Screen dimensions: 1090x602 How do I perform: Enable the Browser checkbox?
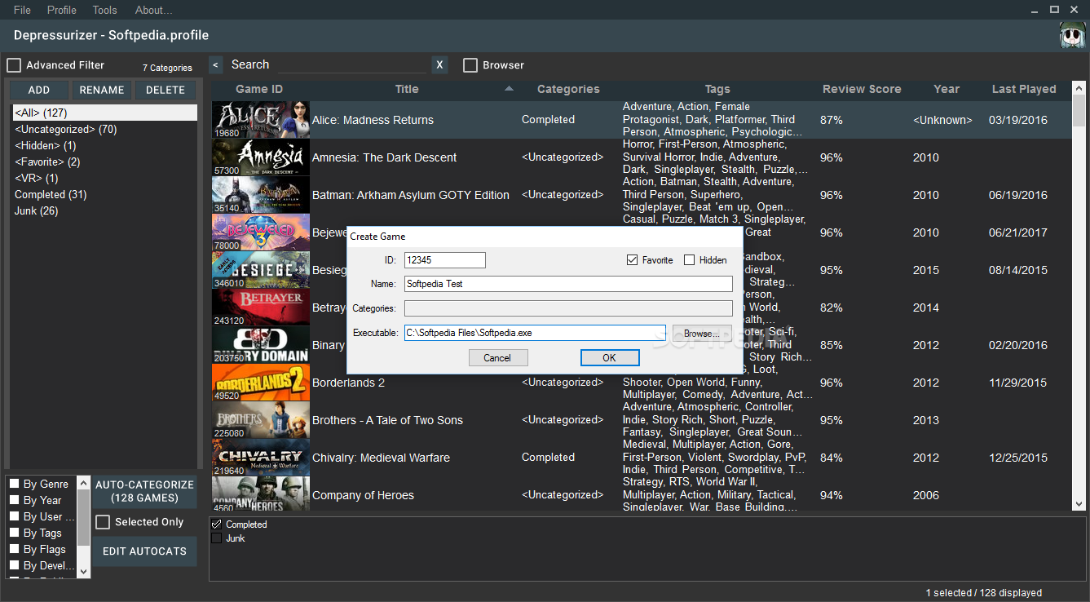pyautogui.click(x=470, y=65)
